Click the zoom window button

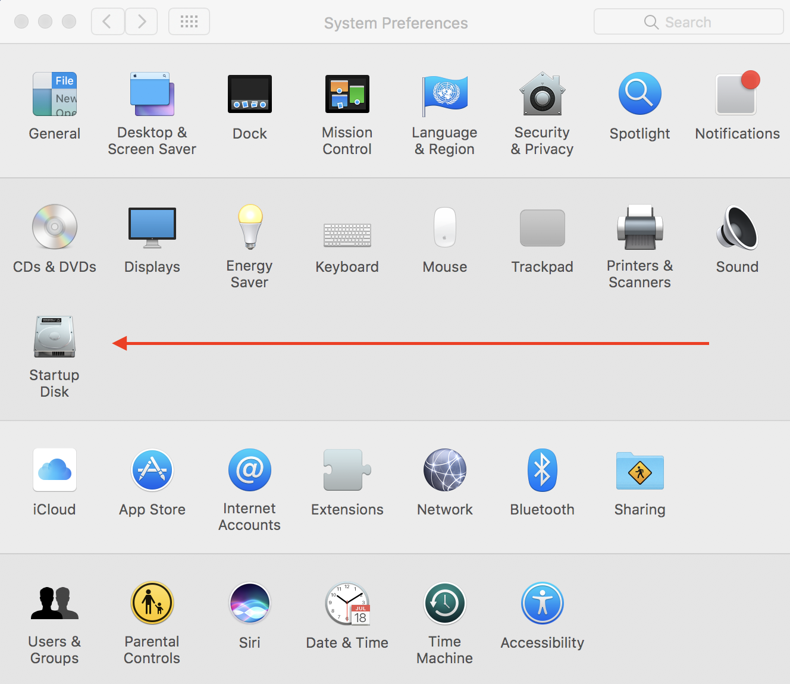(69, 21)
